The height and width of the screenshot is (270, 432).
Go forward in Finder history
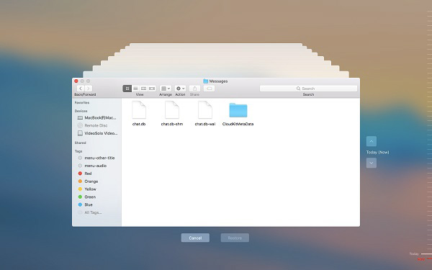[x=89, y=89]
